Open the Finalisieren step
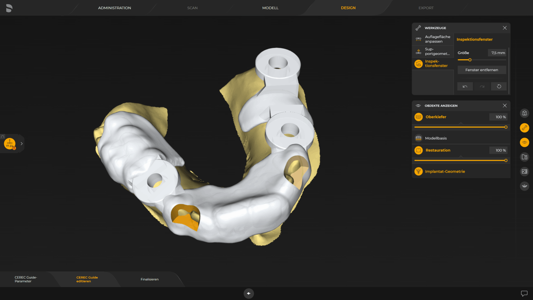Viewport: 533px width, 300px height. pos(149,279)
